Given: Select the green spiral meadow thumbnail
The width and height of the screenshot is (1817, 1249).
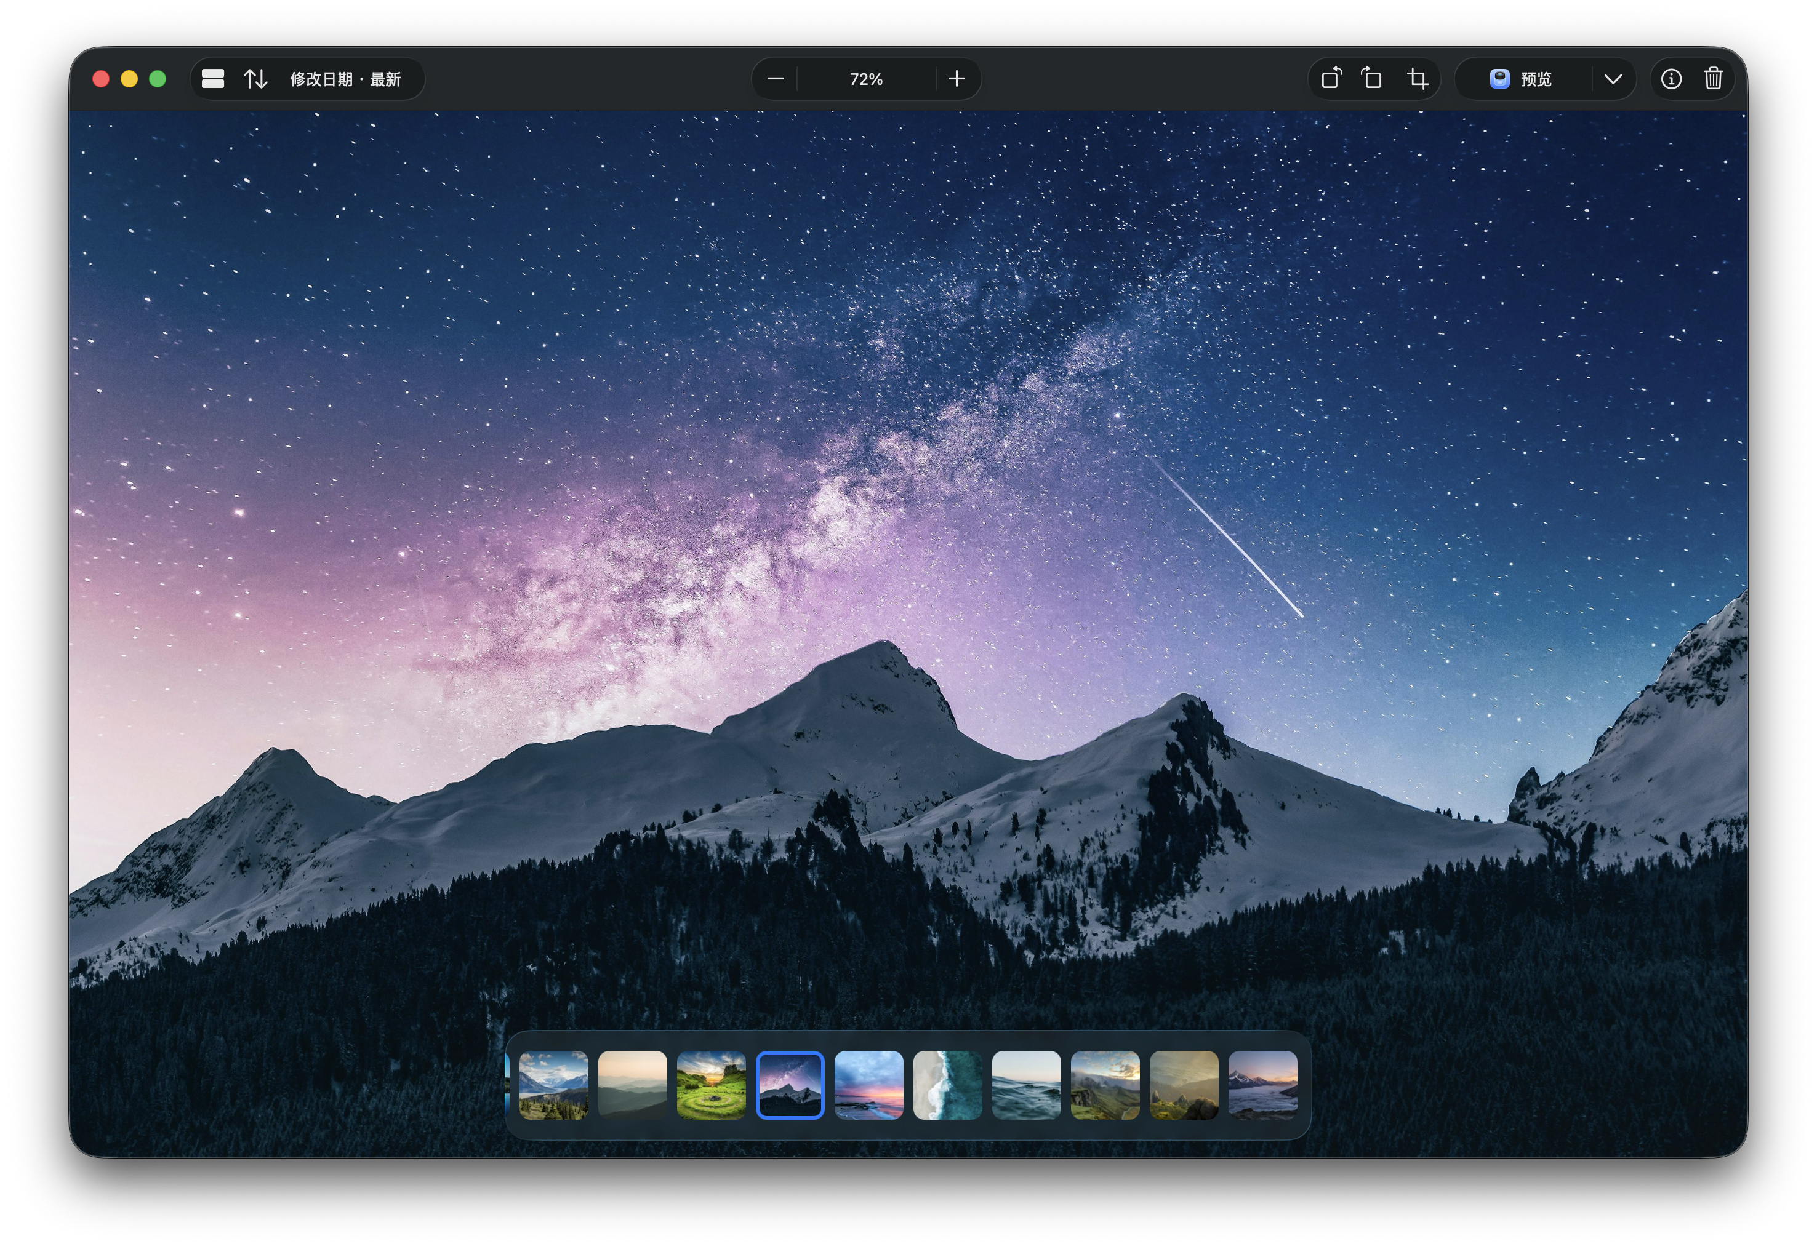Looking at the screenshot, I should (711, 1085).
